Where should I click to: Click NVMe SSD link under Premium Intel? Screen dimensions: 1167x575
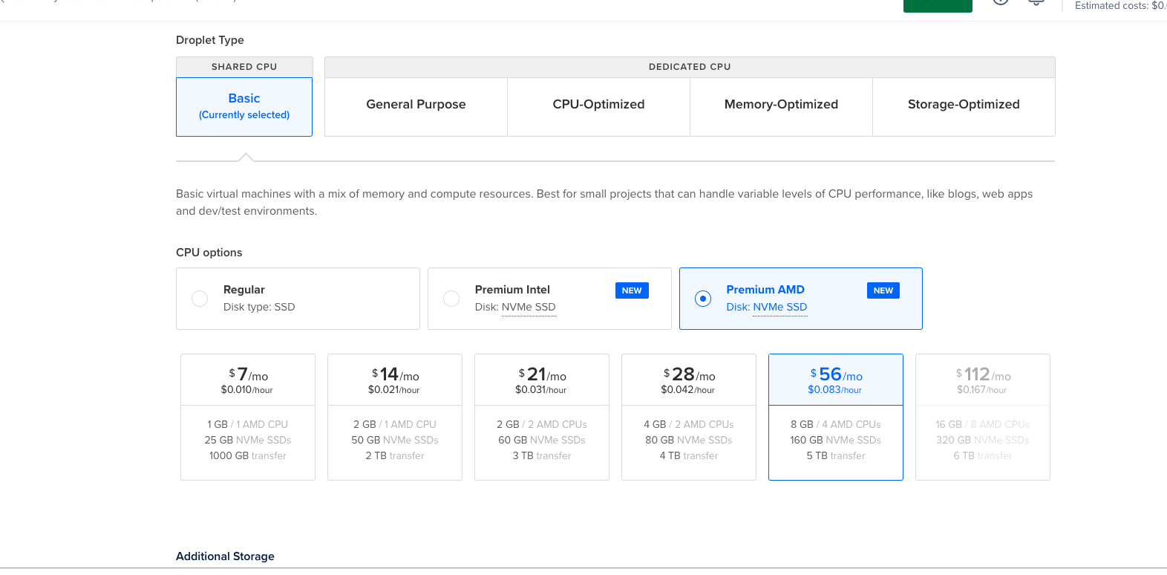coord(529,308)
